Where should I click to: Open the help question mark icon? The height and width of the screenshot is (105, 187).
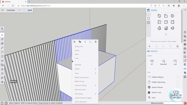click(x=2, y=103)
